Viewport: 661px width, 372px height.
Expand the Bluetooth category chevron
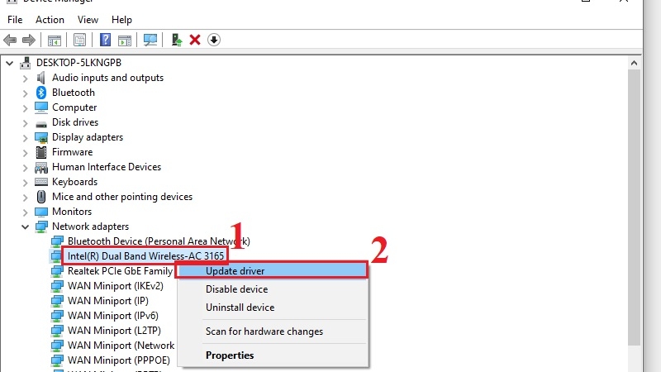tap(25, 93)
